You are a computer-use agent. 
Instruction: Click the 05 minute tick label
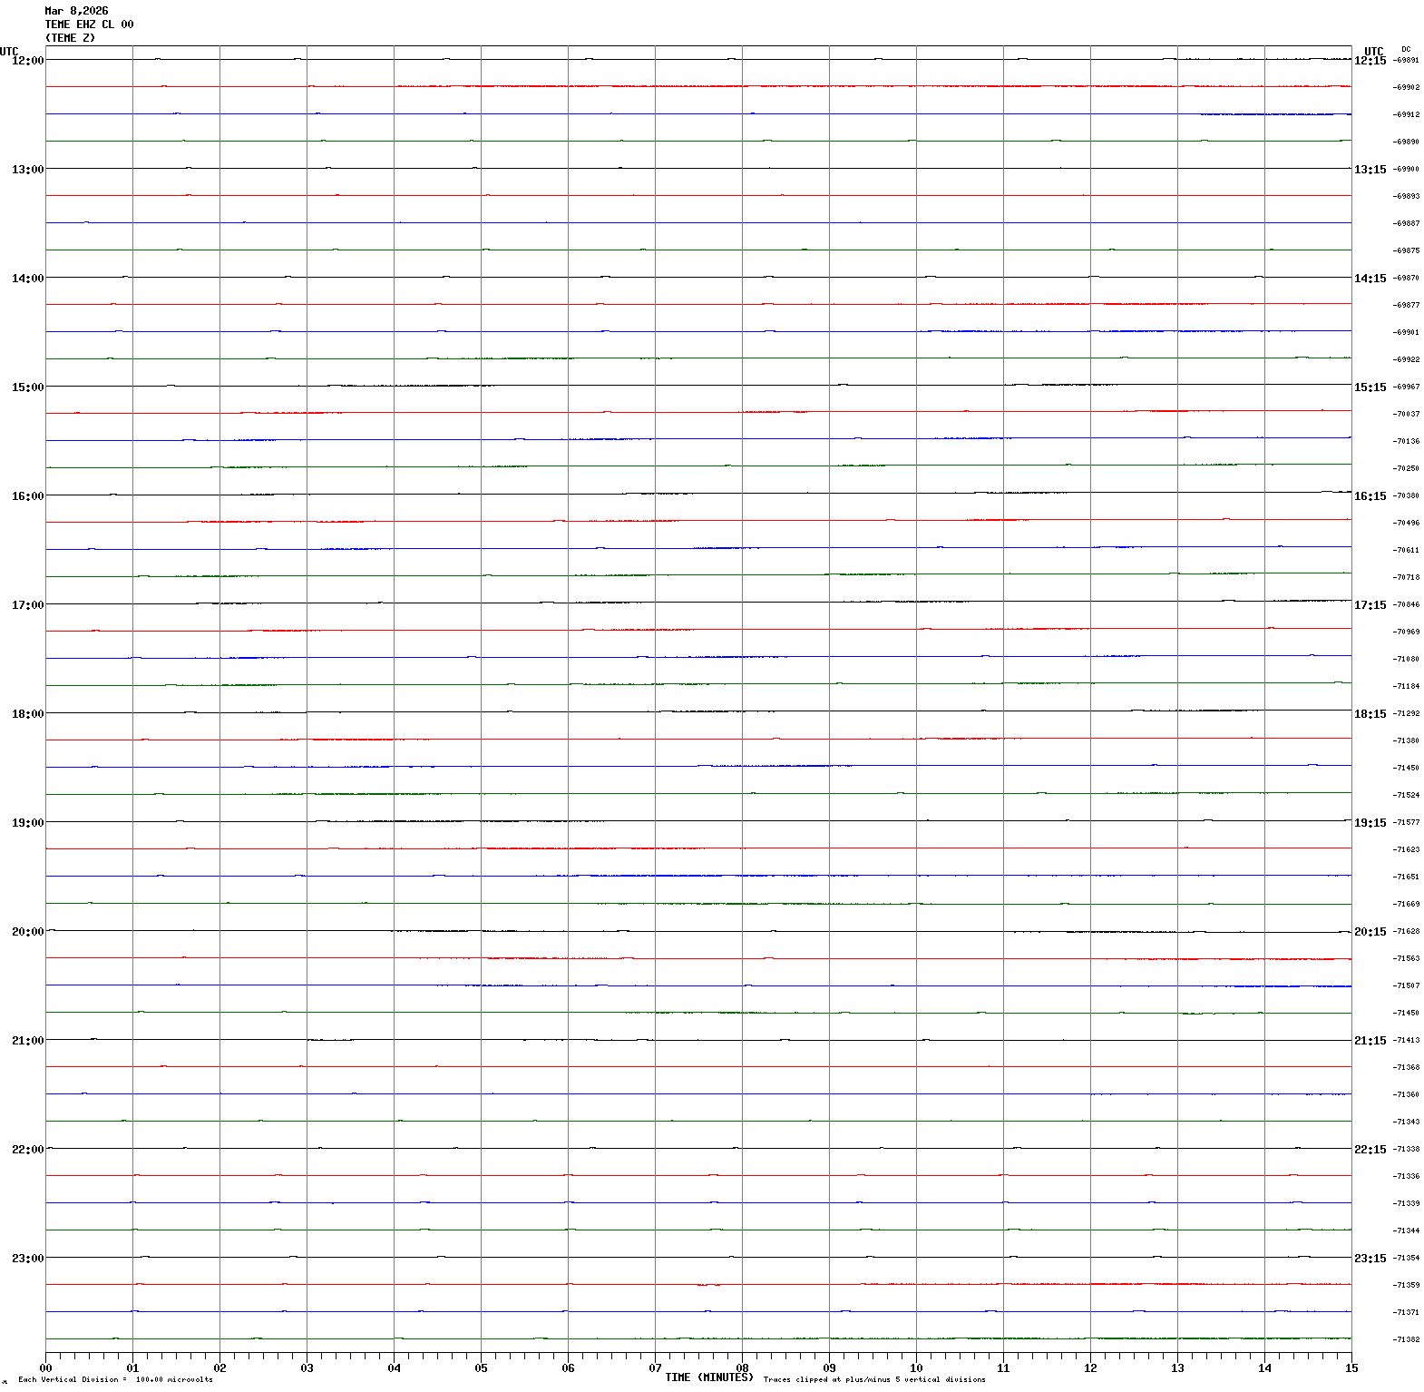pos(481,1368)
